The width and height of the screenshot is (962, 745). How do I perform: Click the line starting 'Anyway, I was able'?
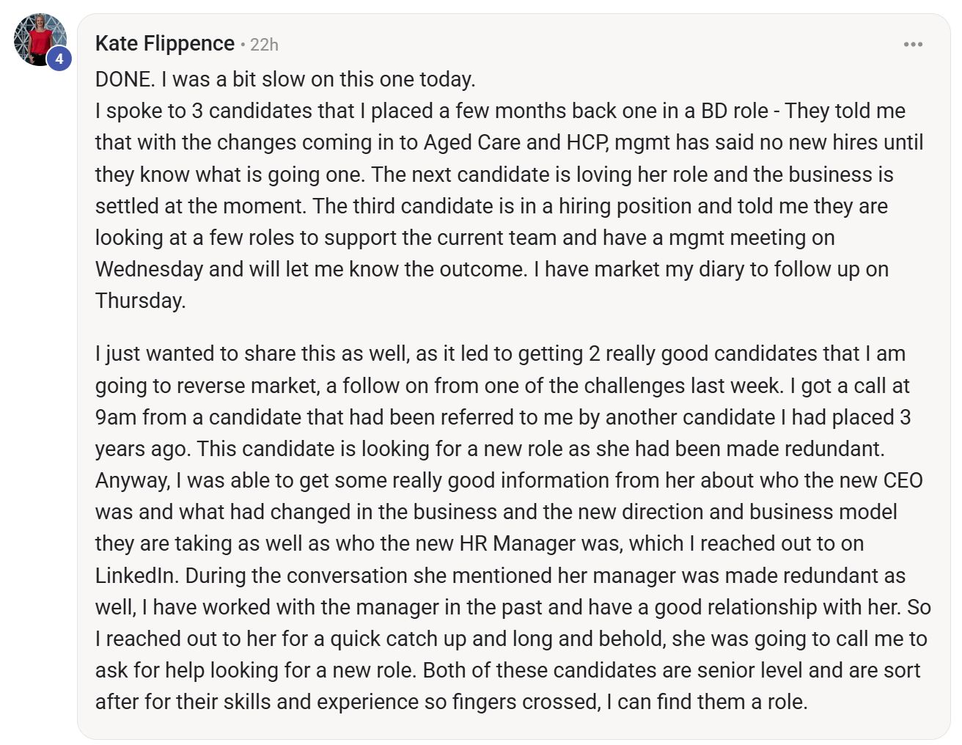tap(509, 480)
